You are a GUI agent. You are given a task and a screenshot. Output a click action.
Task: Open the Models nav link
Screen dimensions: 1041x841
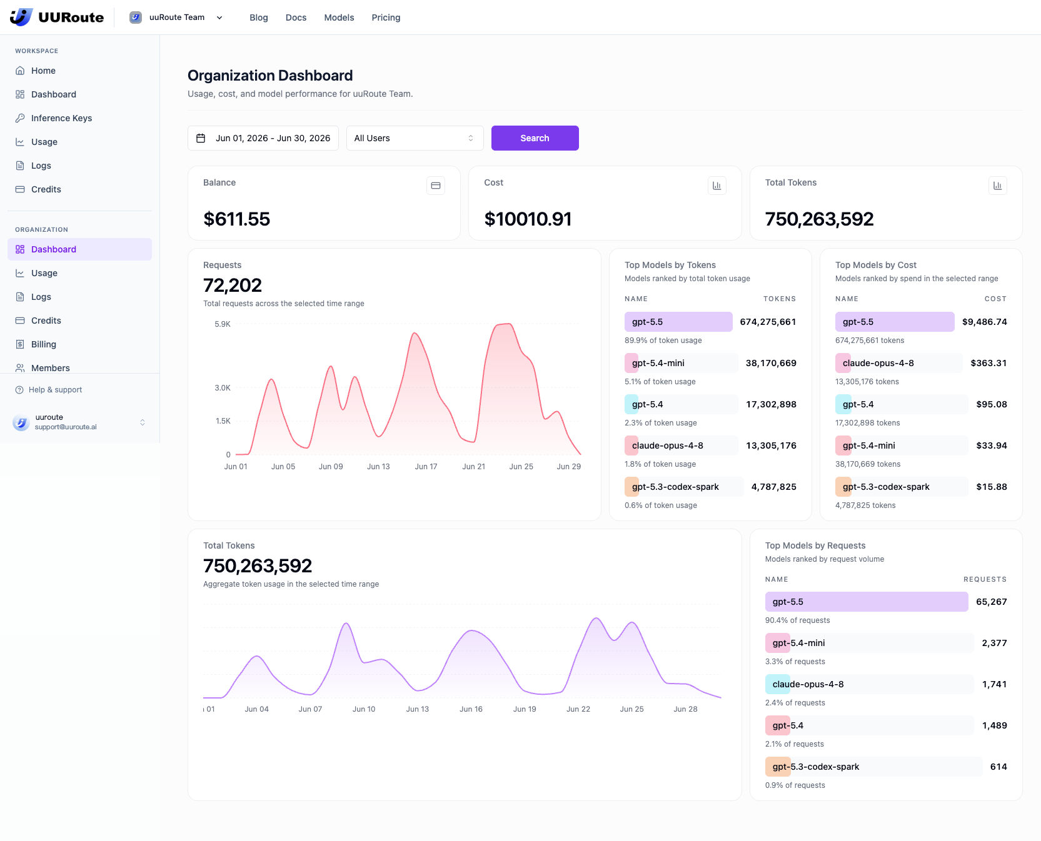click(339, 17)
